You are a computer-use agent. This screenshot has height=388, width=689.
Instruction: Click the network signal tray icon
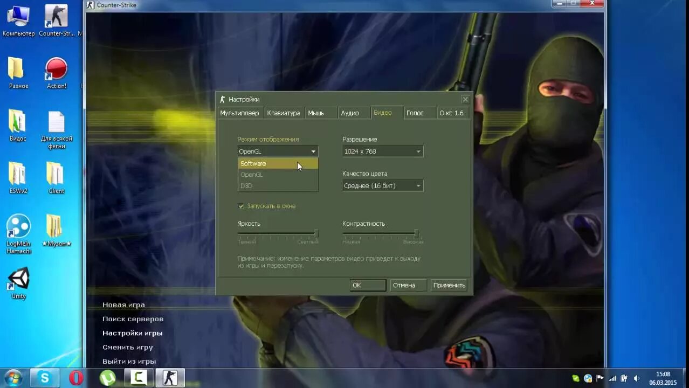coord(612,378)
